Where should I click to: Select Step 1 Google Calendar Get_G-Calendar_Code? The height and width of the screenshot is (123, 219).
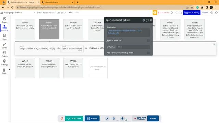coord(37,48)
